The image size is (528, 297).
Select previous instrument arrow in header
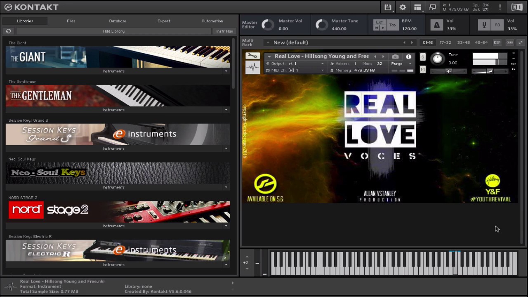point(375,57)
